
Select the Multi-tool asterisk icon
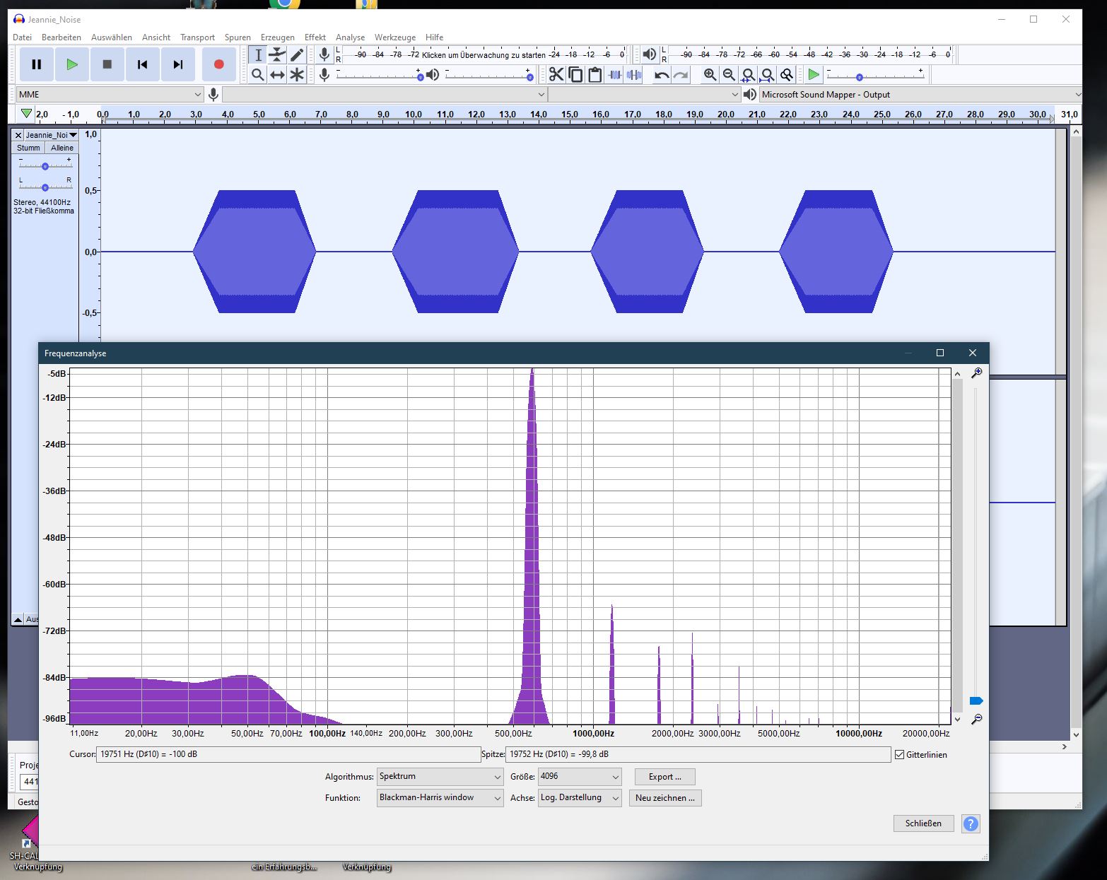tap(297, 75)
